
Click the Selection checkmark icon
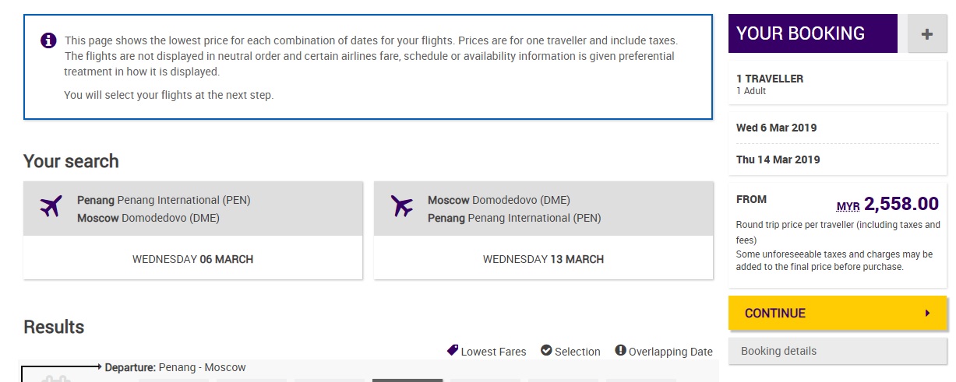pyautogui.click(x=546, y=351)
